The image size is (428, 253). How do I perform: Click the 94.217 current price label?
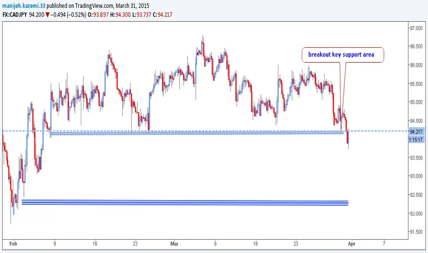416,132
